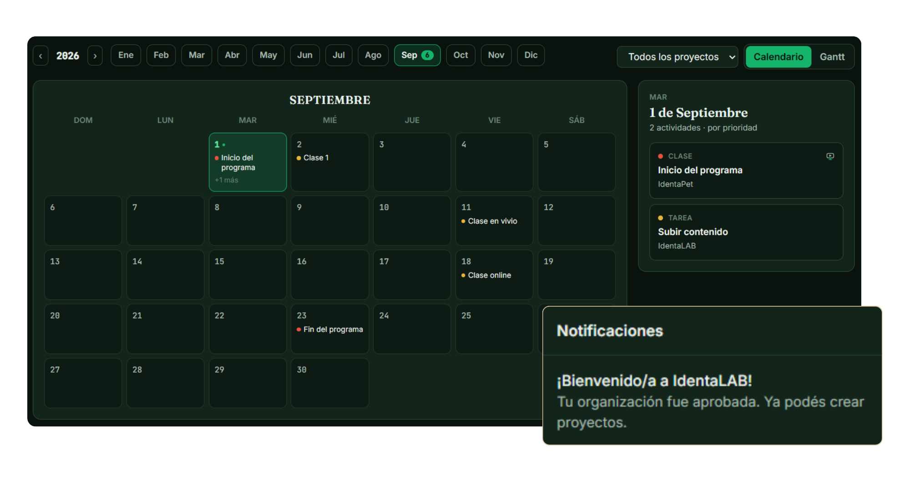Select the Mar month tab
The height and width of the screenshot is (479, 910).
click(x=197, y=55)
